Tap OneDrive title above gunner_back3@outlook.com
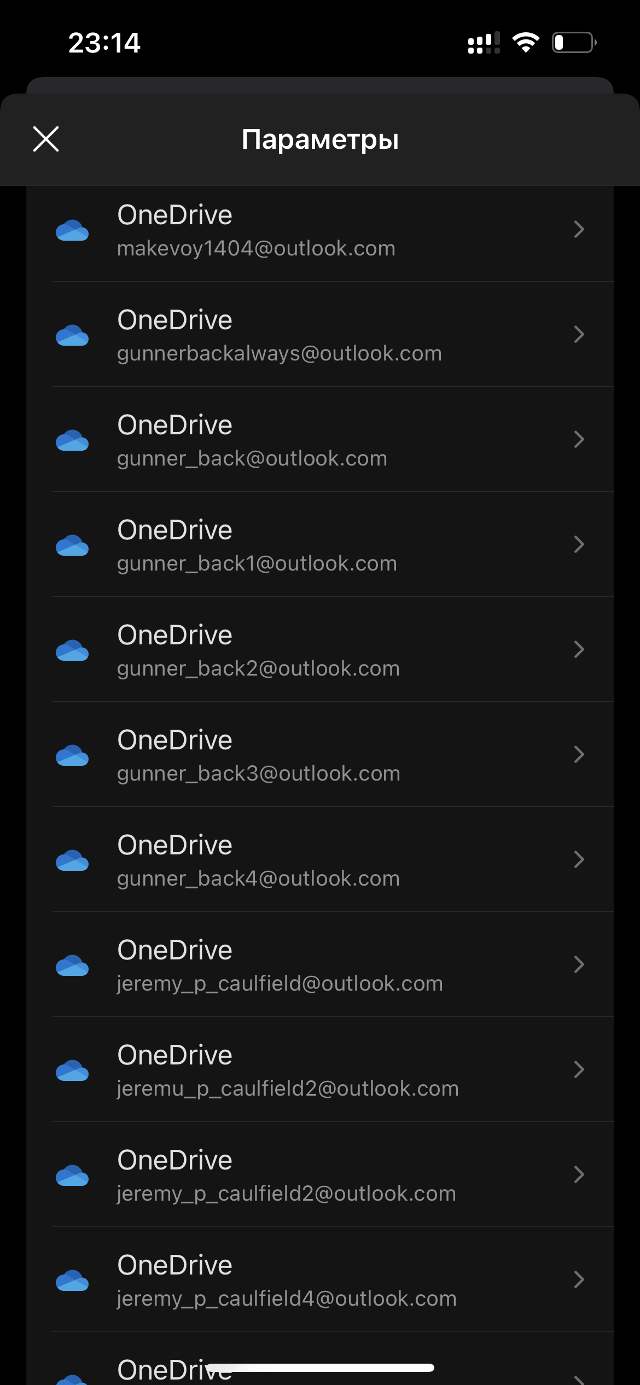 [175, 740]
